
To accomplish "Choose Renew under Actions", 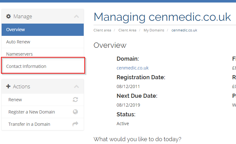I will coord(43,100).
